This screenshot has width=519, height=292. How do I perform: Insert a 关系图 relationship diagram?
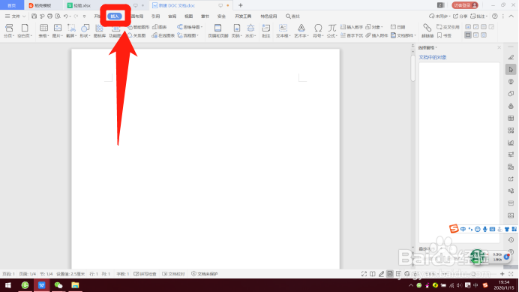point(136,35)
